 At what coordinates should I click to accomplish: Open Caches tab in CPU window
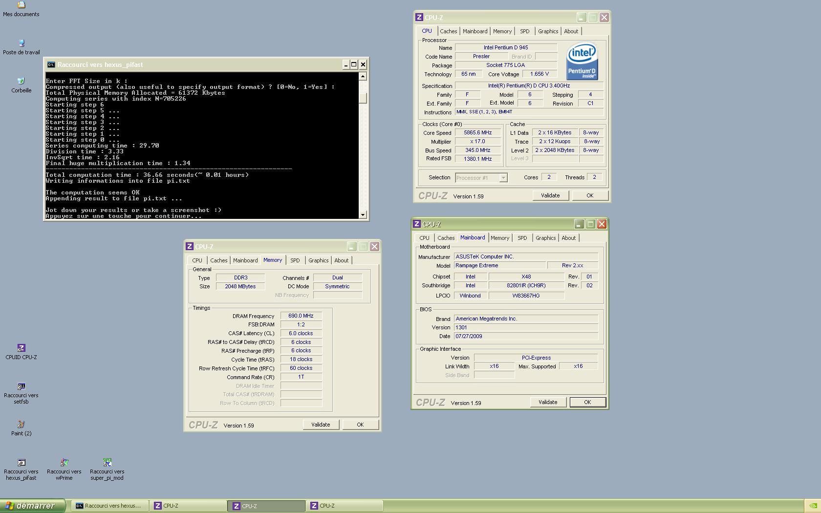448,31
